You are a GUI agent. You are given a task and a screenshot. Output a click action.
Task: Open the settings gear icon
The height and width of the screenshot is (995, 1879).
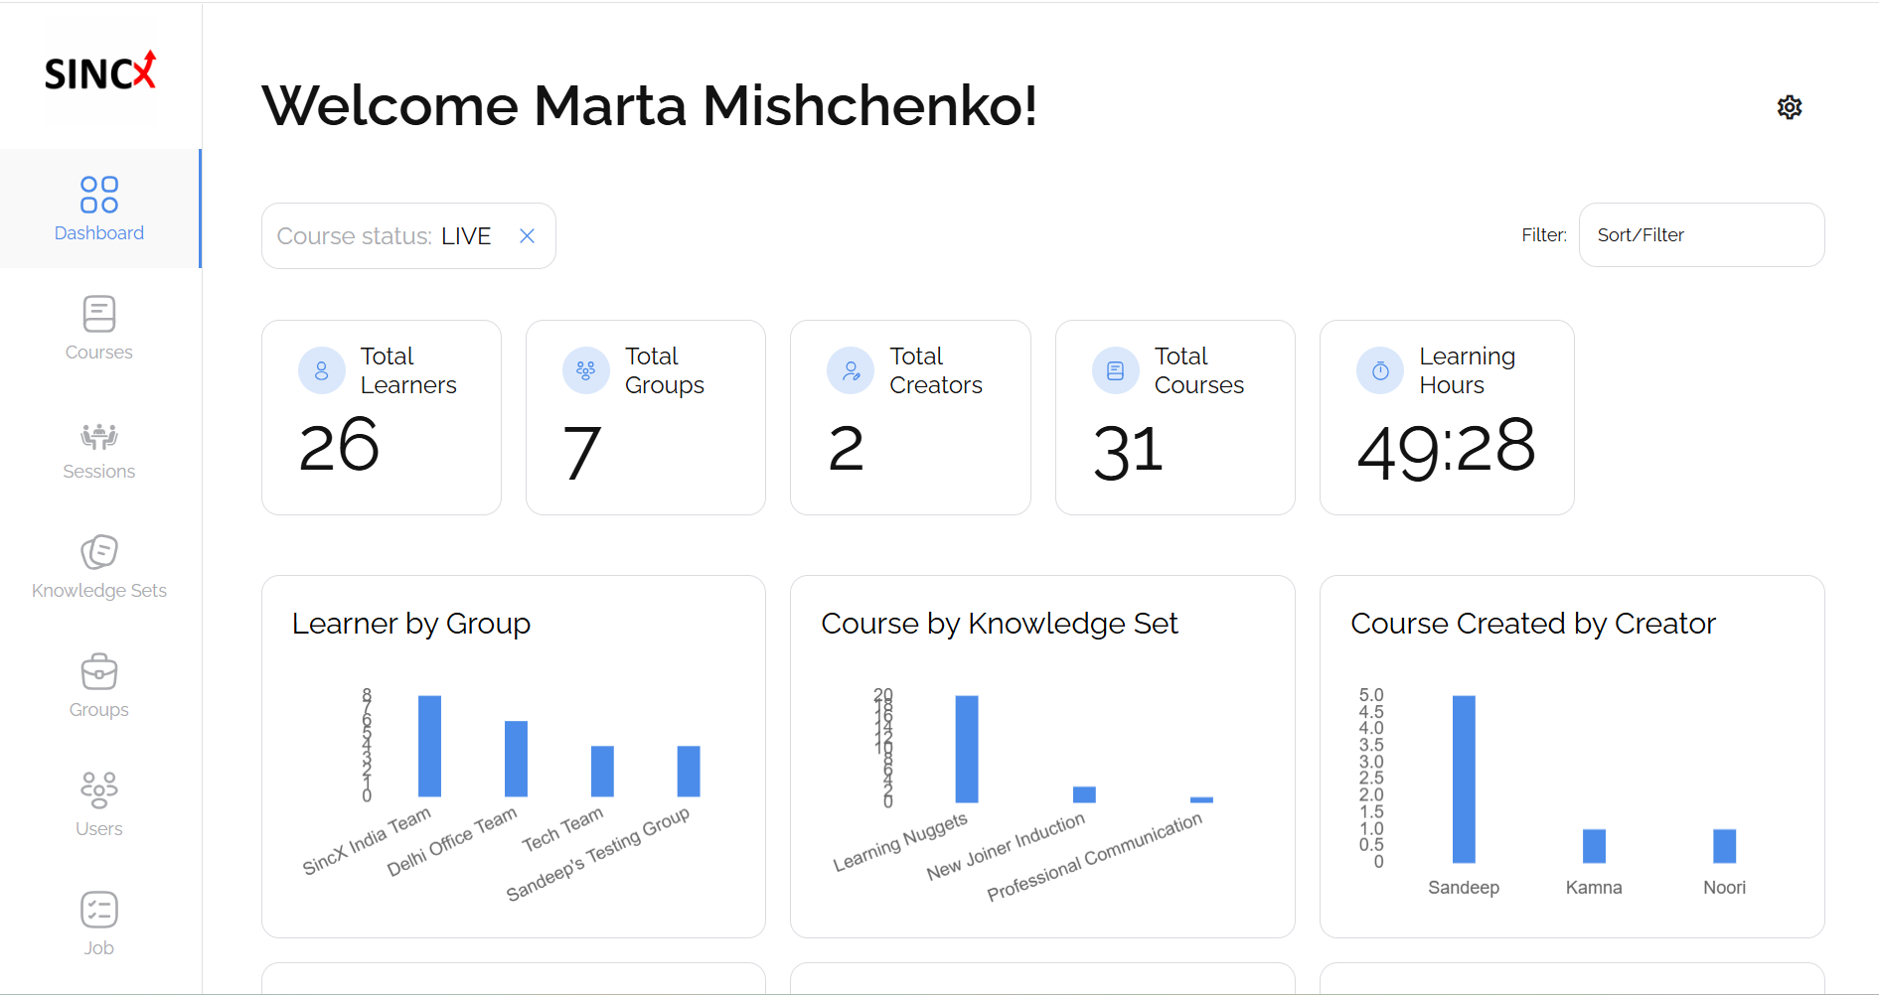(1789, 107)
